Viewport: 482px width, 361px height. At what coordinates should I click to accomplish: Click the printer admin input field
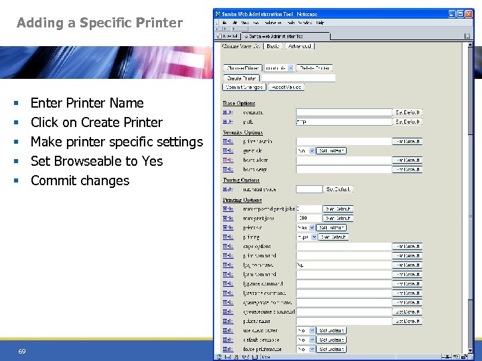point(343,142)
